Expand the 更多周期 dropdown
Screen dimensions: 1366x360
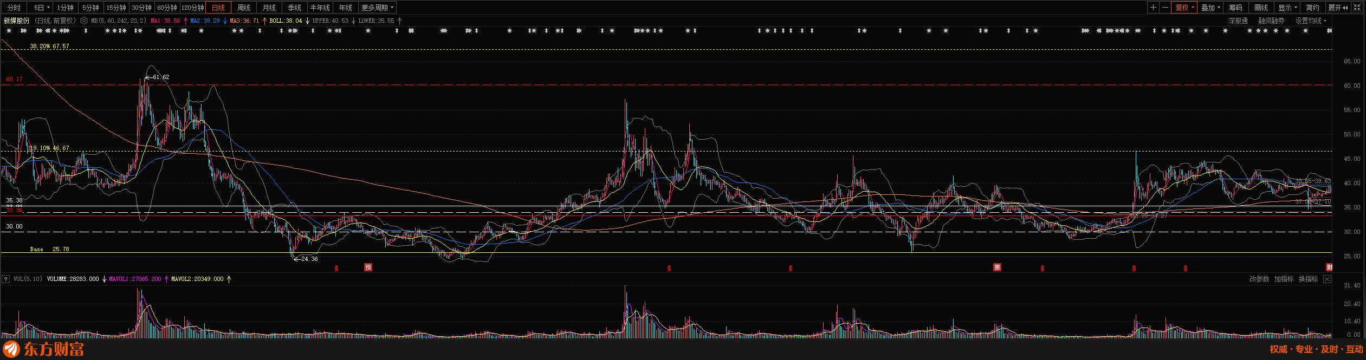pos(378,8)
